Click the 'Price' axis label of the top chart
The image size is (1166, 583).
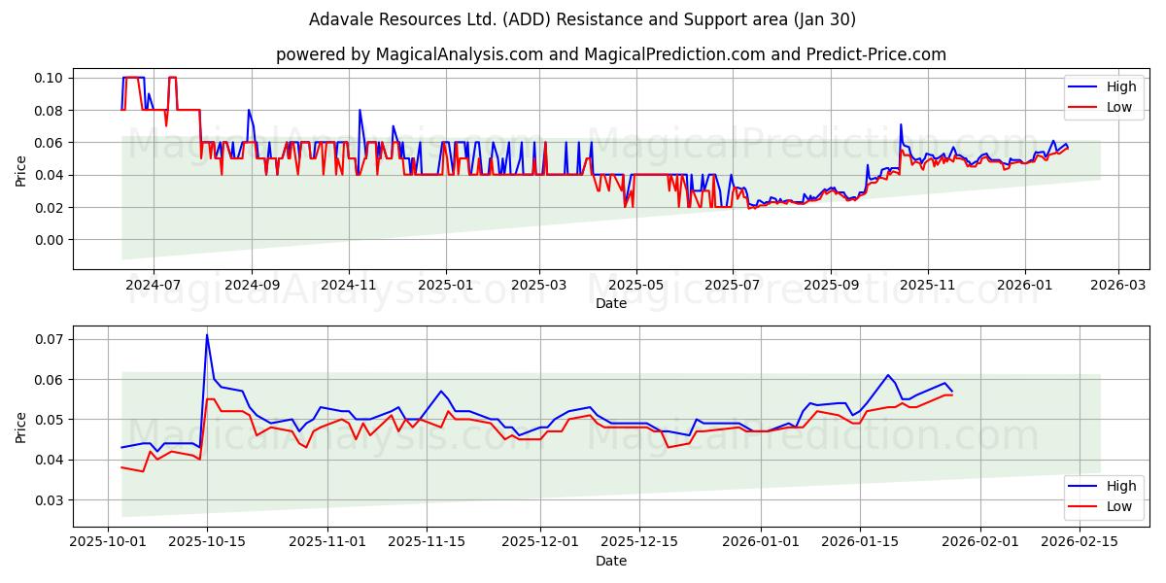coord(20,169)
